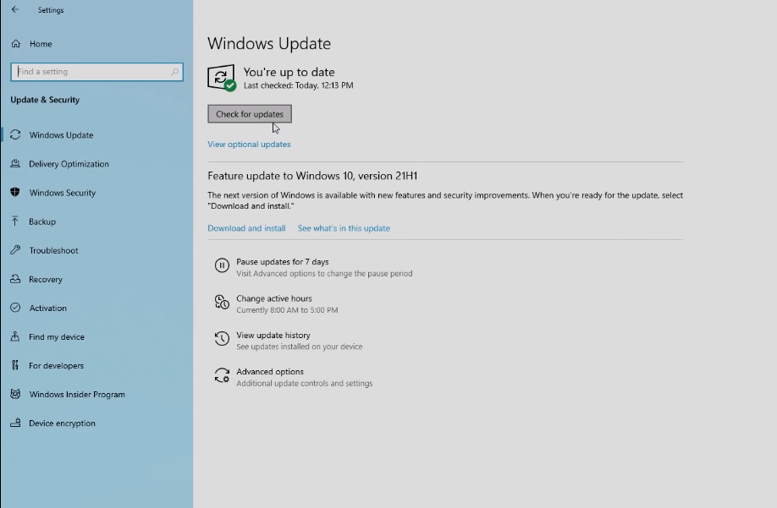
Task: Go to Windows Security page
Action: [x=63, y=193]
